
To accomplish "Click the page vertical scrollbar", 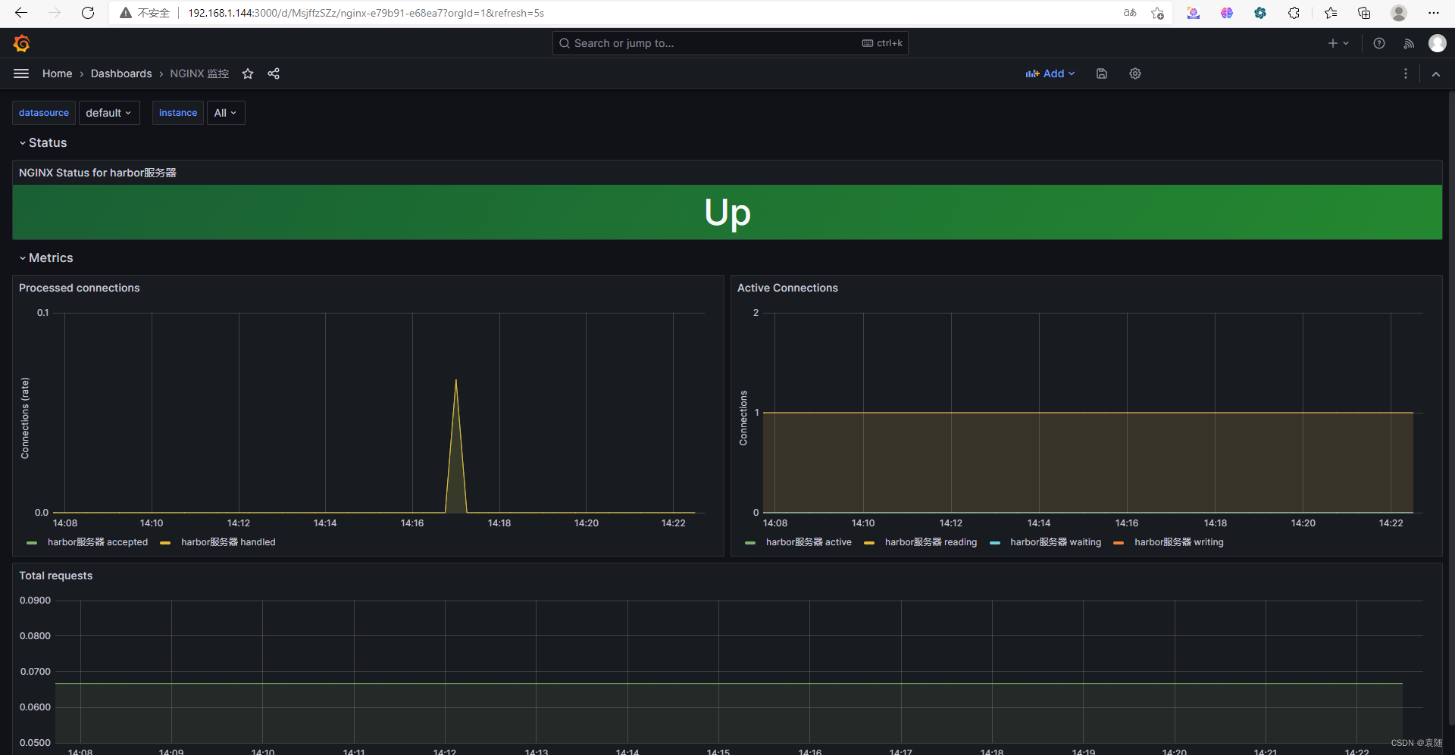I will click(1450, 409).
